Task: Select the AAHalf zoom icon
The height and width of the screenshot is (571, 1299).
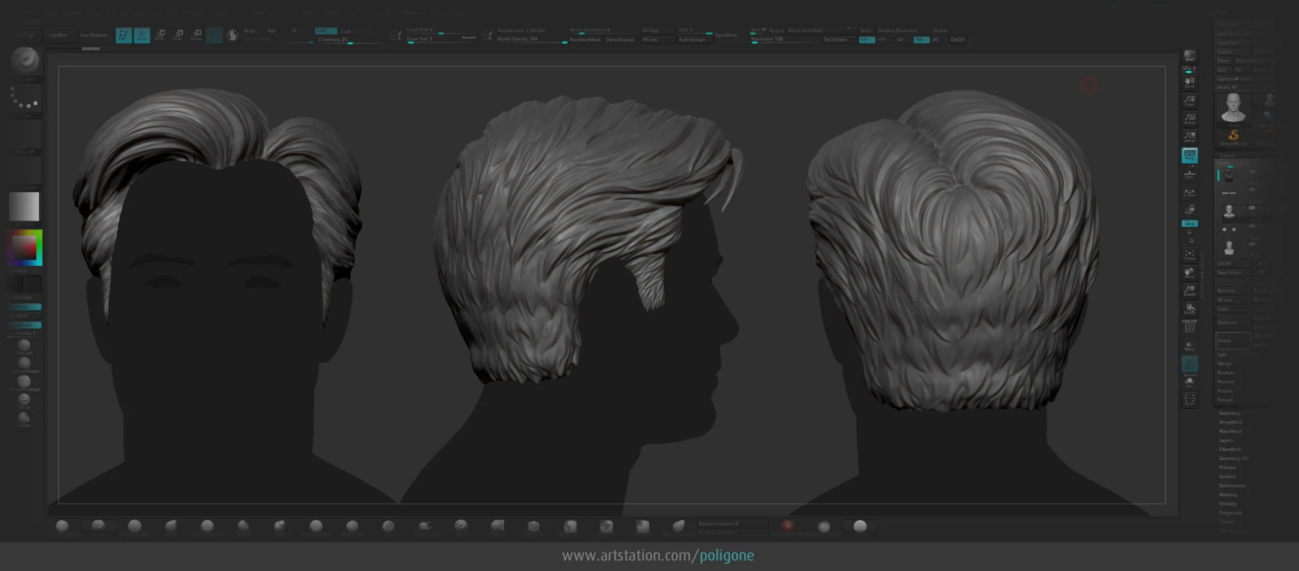Action: (x=1189, y=136)
